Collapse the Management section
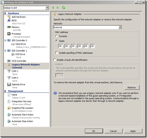The width and height of the screenshot is (147, 138). (x=5, y=91)
